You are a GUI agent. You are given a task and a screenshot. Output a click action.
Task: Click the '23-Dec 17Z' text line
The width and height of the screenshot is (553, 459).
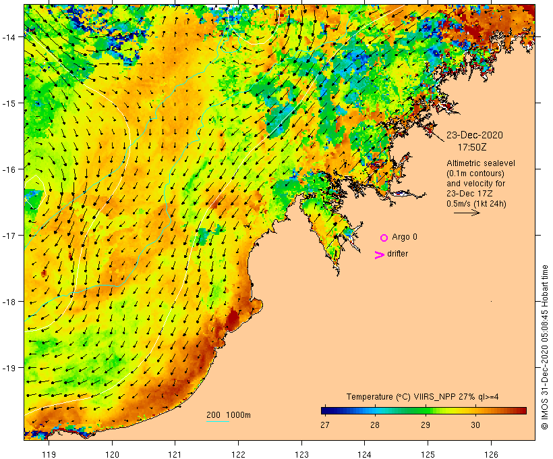pos(469,194)
